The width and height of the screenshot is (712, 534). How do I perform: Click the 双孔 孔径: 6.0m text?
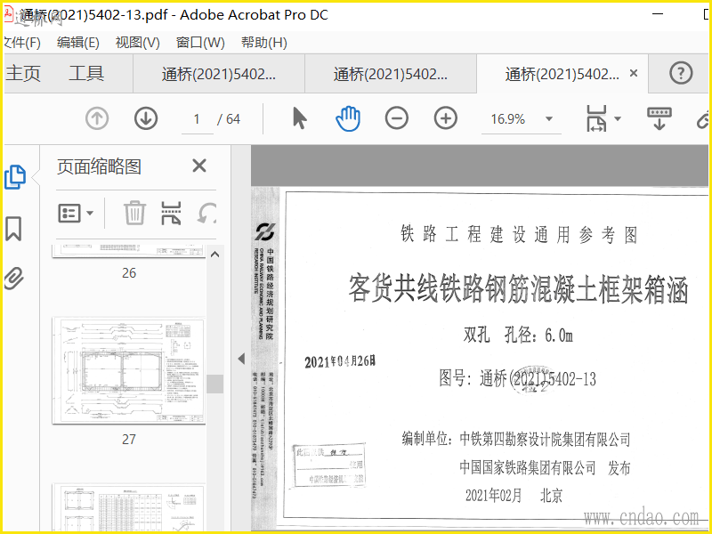[518, 336]
